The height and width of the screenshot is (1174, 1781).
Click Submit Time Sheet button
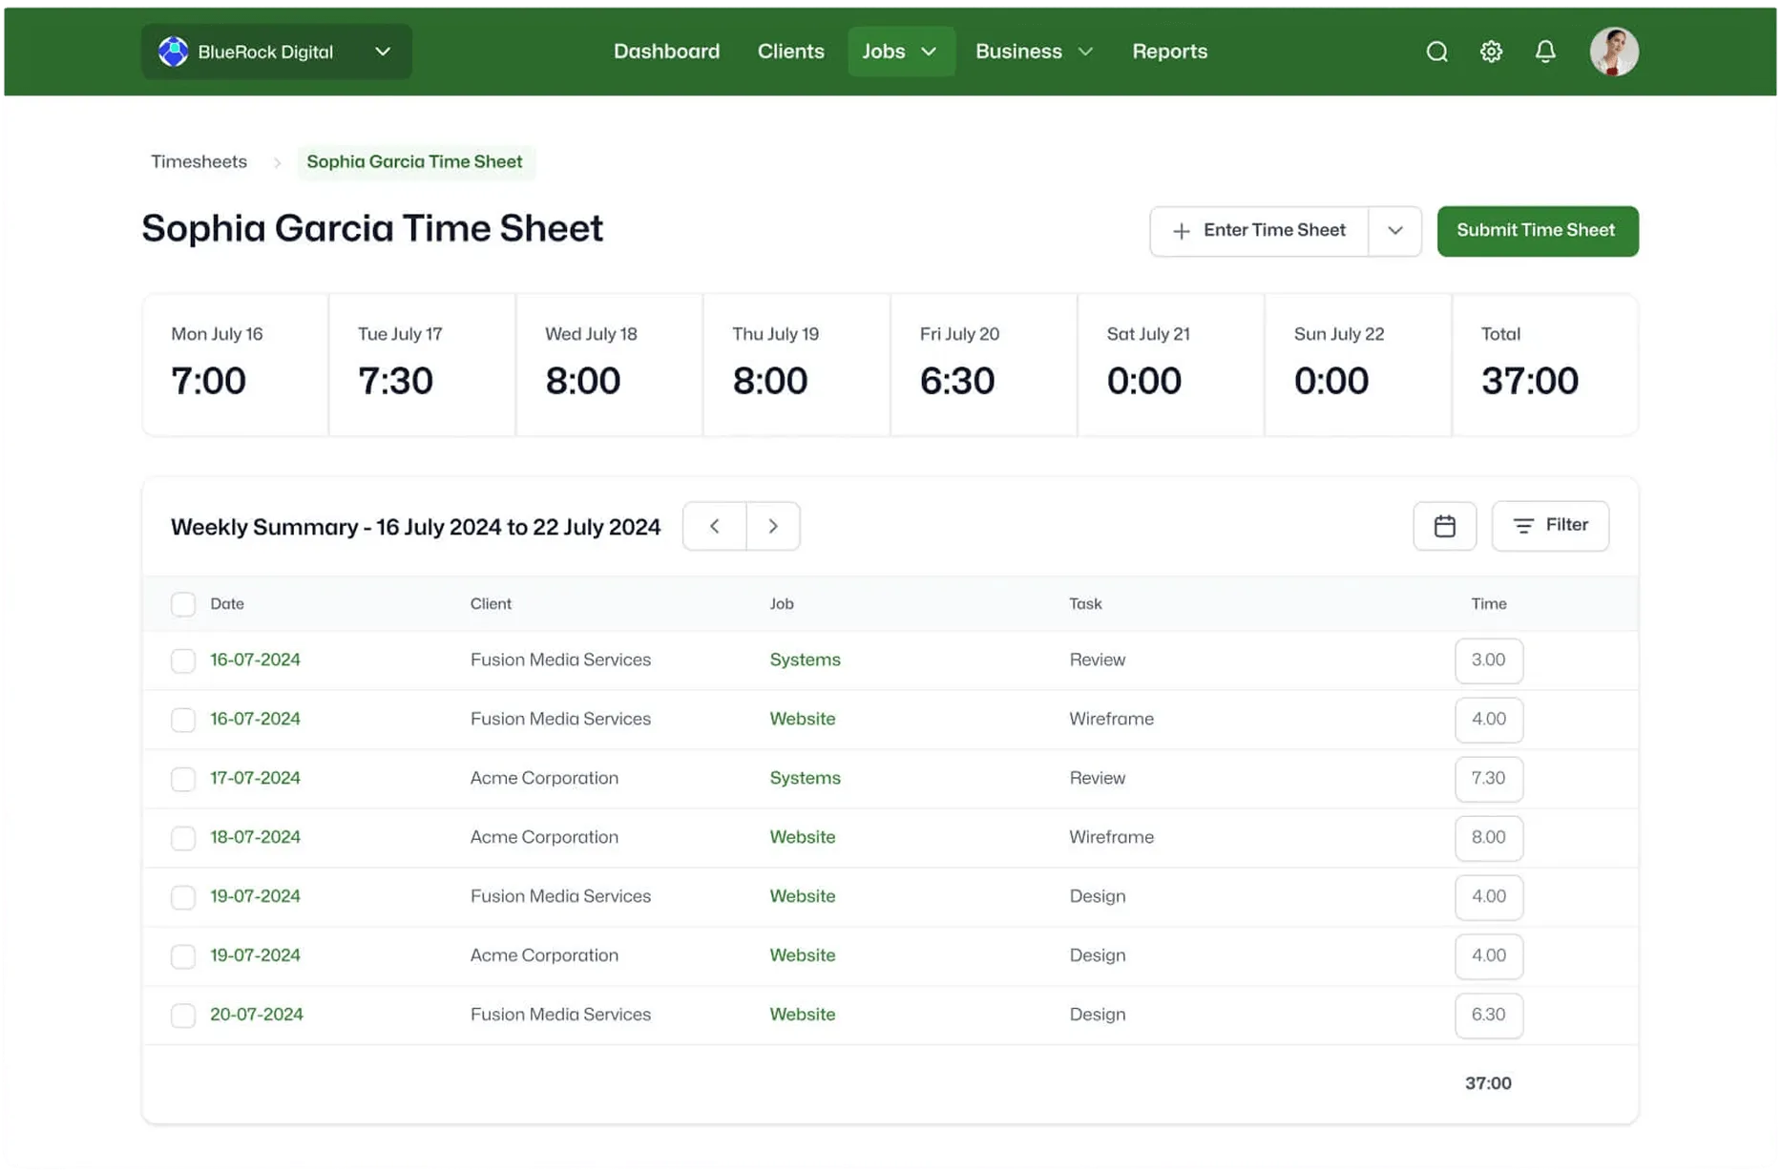(1537, 231)
